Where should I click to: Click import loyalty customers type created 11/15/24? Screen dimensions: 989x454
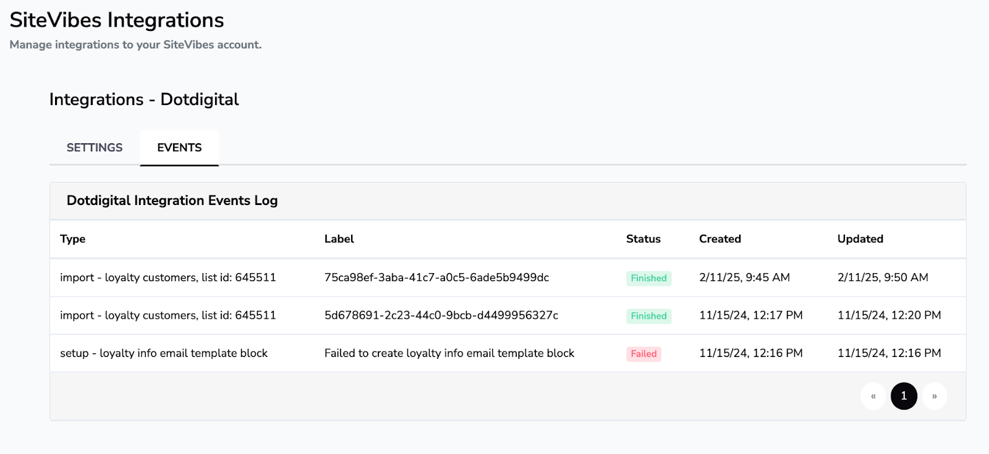168,315
